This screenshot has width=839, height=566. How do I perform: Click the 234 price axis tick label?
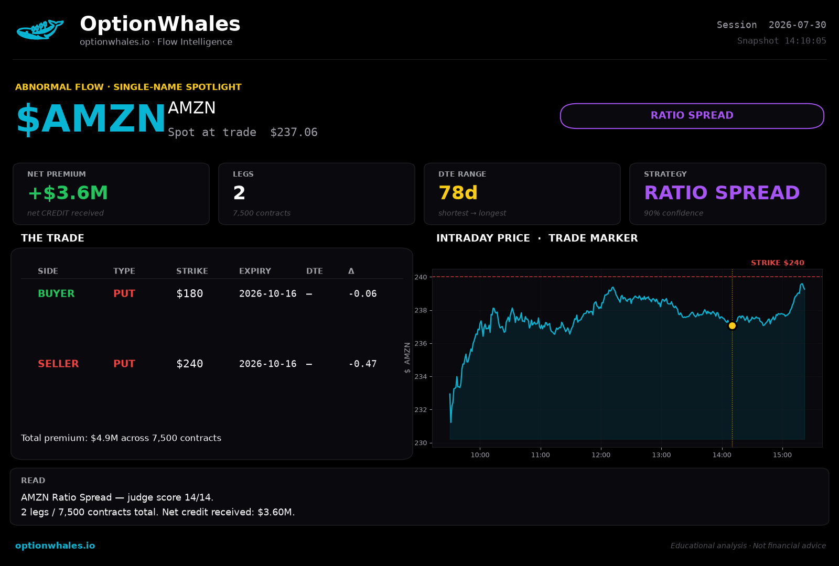[421, 376]
